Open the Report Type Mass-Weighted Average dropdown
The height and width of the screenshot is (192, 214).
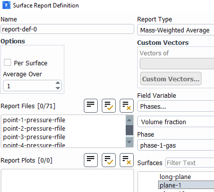pos(176,30)
